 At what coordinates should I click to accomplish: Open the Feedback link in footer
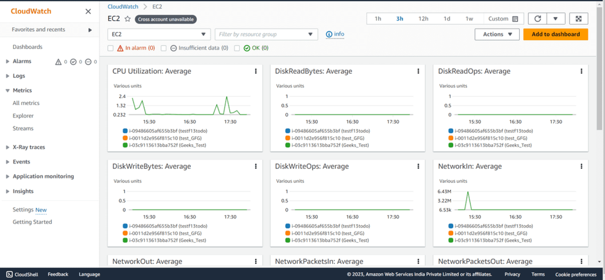tap(58, 274)
